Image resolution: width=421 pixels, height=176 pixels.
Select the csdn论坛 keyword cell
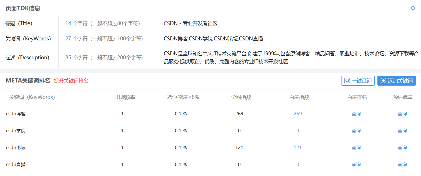pos(16,147)
